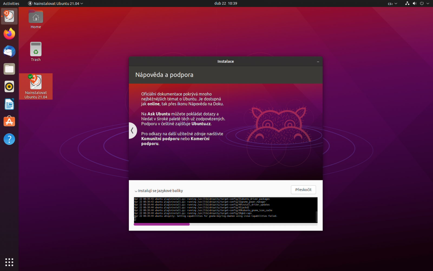Open the Help application
433x271 pixels.
[x=9, y=139]
